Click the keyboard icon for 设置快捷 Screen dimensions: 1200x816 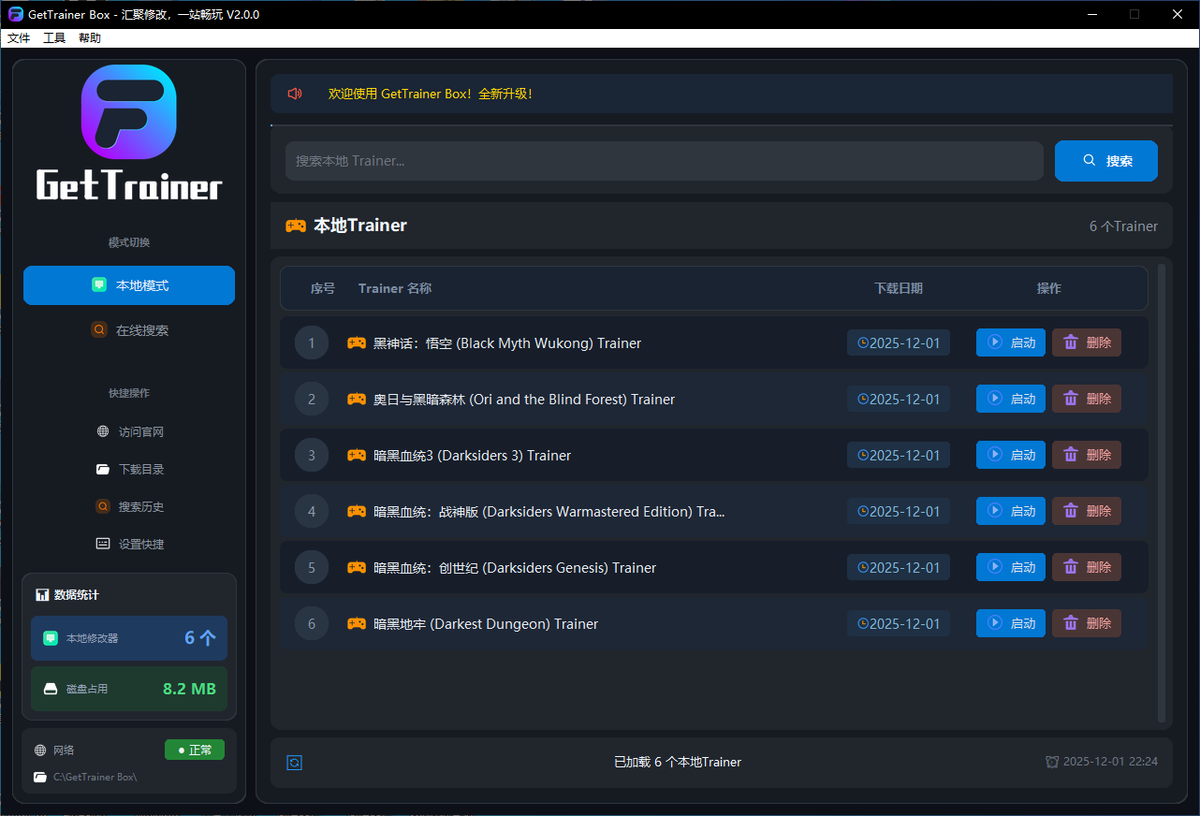[x=103, y=545]
